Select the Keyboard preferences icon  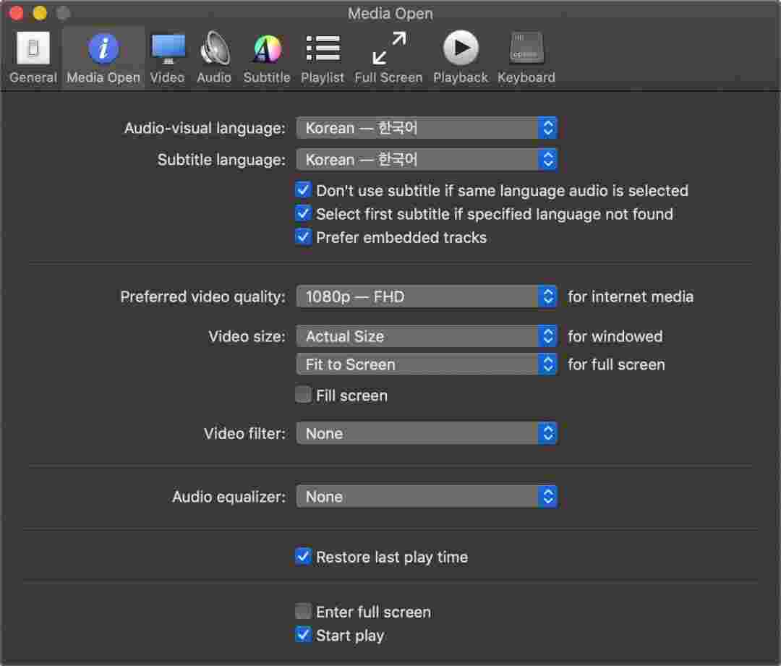(526, 49)
